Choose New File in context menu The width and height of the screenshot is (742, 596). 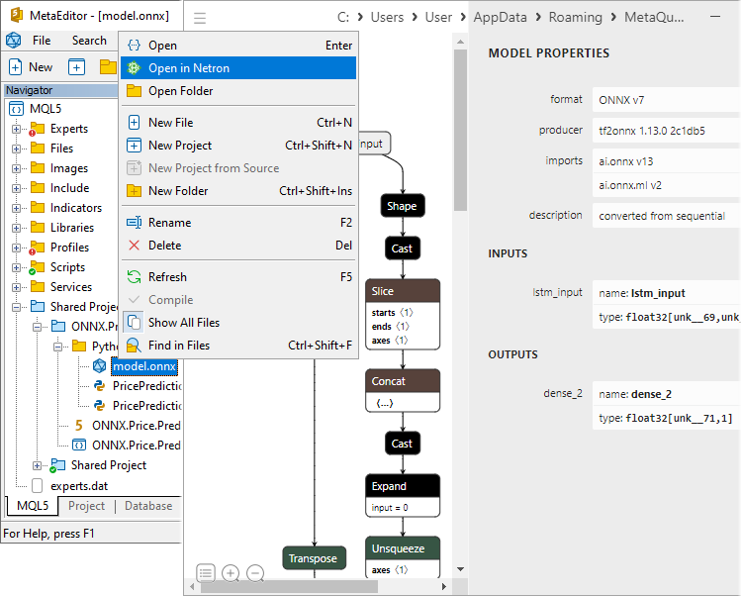pos(238,123)
